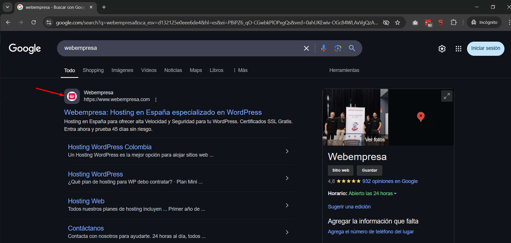Image resolution: width=511 pixels, height=243 pixels.
Task: Click the Guardar button
Action: click(369, 170)
